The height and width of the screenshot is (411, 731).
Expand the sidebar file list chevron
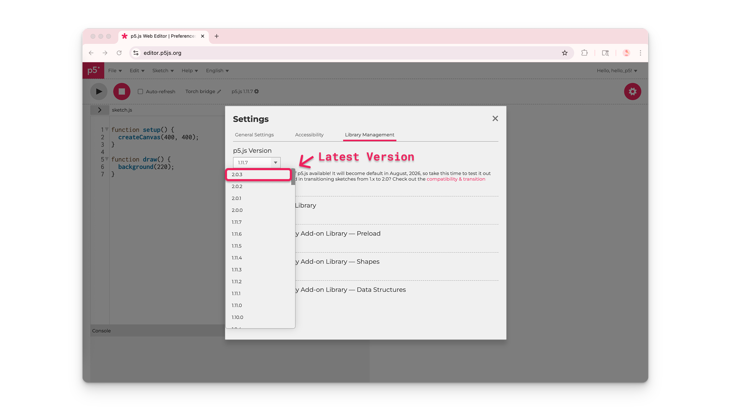(x=100, y=110)
